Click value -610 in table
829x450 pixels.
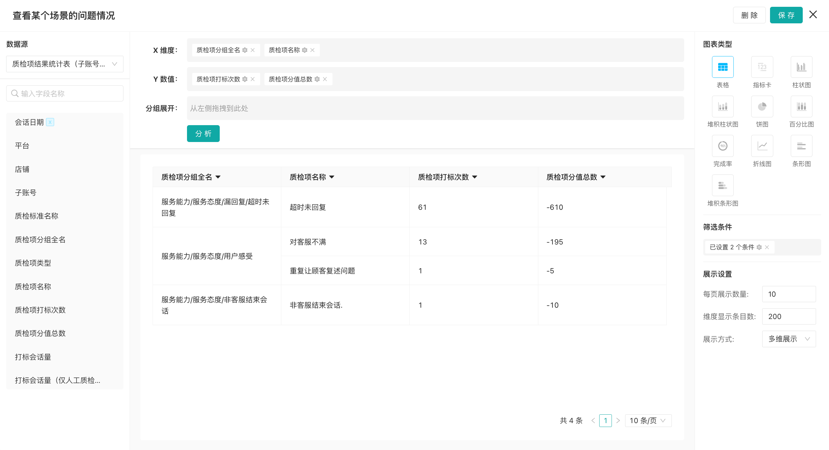(x=555, y=207)
